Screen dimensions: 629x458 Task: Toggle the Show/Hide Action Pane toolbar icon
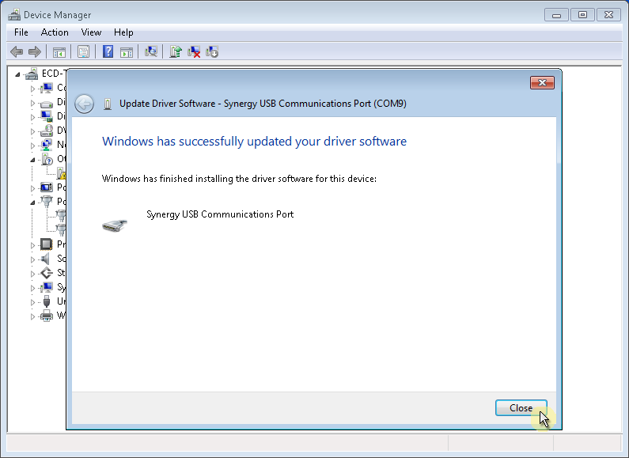click(127, 51)
